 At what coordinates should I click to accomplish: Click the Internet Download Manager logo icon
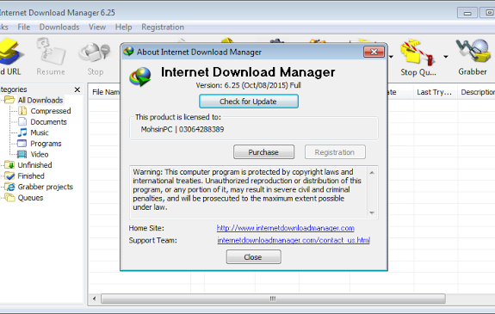[x=140, y=77]
